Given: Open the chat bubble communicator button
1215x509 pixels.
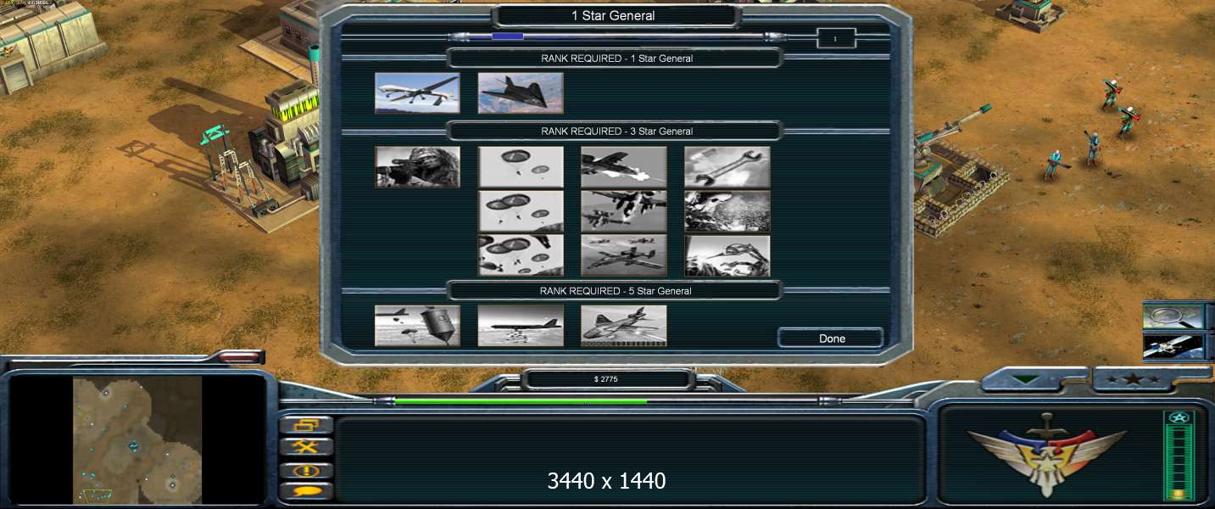Looking at the screenshot, I should [306, 491].
